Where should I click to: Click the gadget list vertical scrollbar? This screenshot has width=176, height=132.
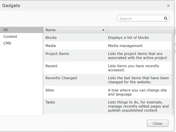tap(173, 71)
